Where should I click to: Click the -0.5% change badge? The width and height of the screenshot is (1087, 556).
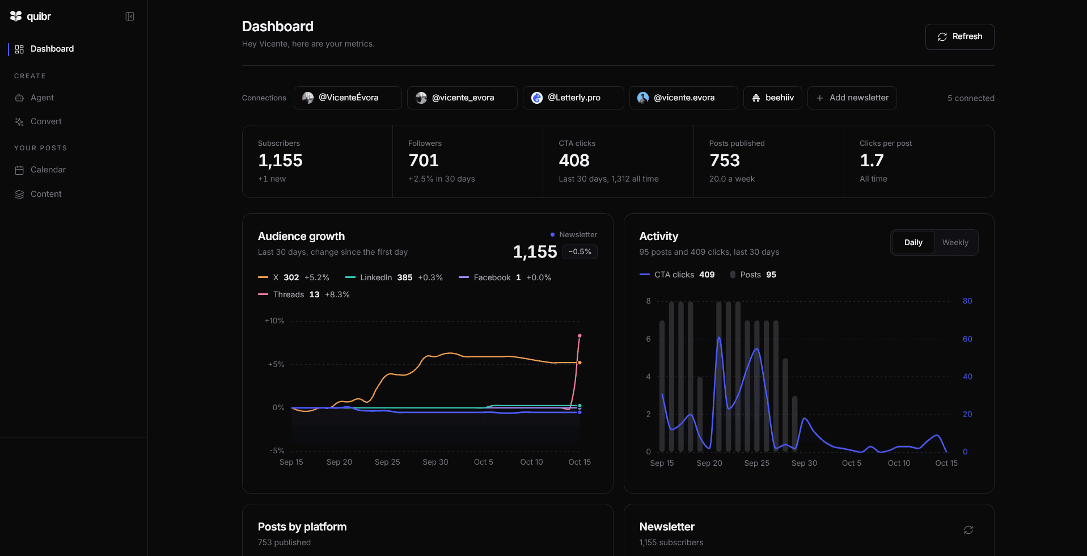coord(580,252)
